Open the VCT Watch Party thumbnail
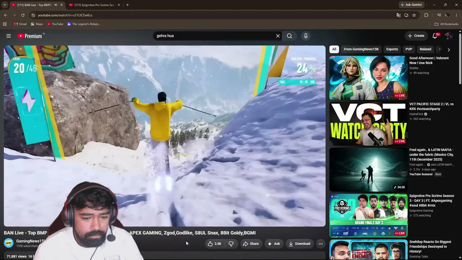Image resolution: width=462 pixels, height=260 pixels. (368, 123)
